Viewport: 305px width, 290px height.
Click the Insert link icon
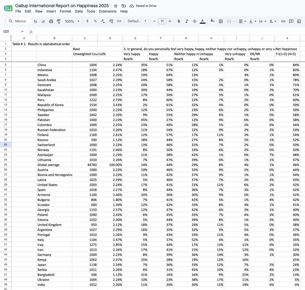point(283,21)
